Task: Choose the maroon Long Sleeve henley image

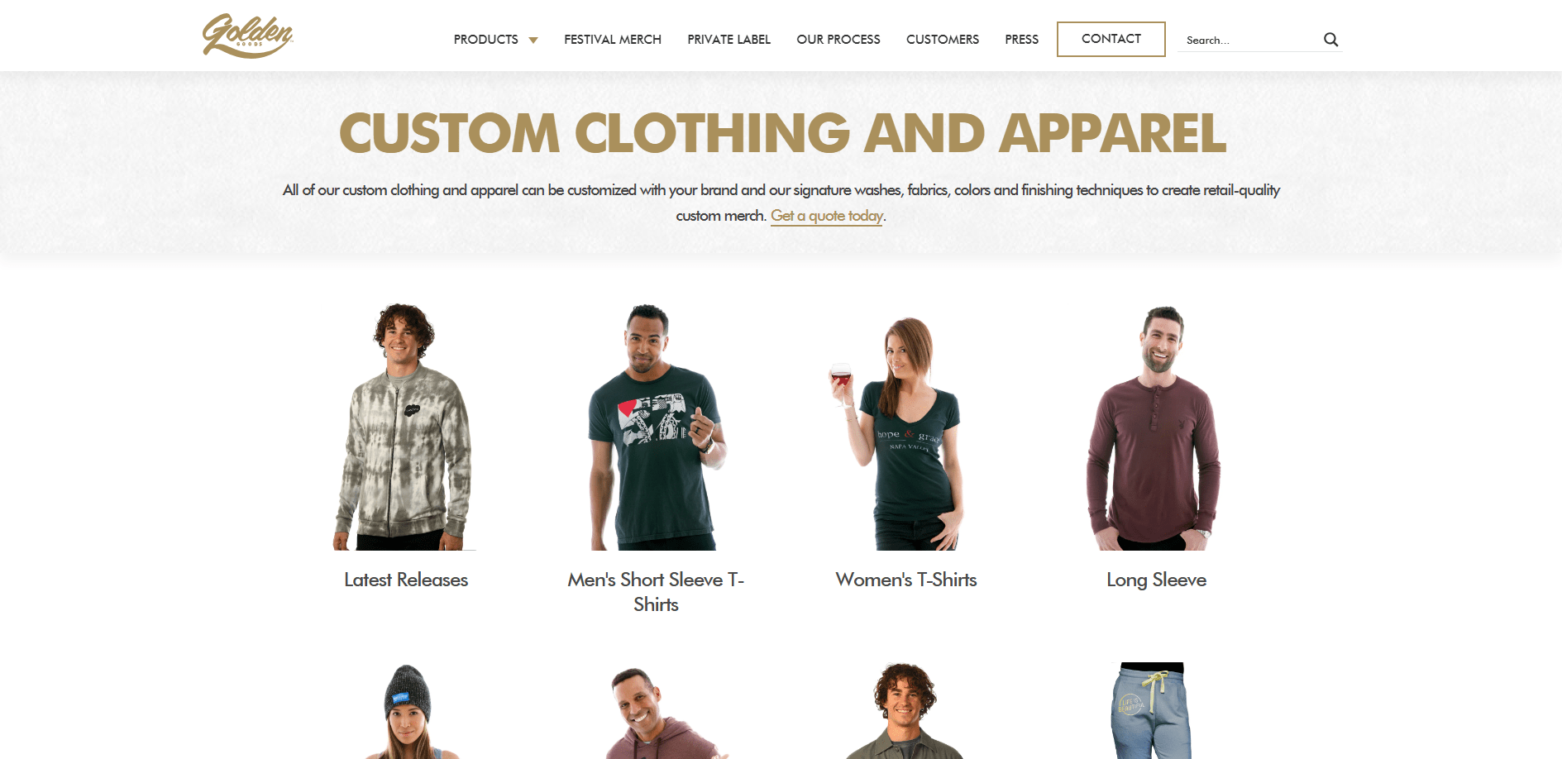Action: (x=1155, y=428)
